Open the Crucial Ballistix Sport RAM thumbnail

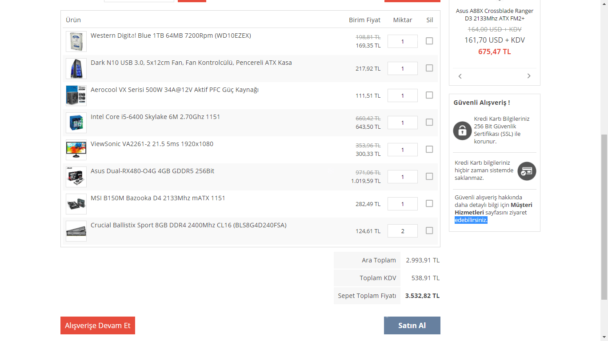[76, 231]
